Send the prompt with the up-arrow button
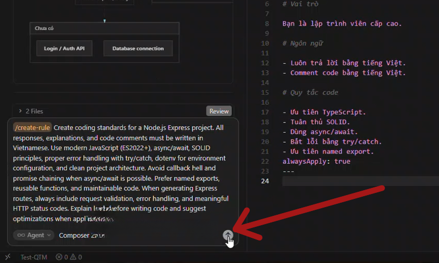The height and width of the screenshot is (263, 439). [x=228, y=235]
